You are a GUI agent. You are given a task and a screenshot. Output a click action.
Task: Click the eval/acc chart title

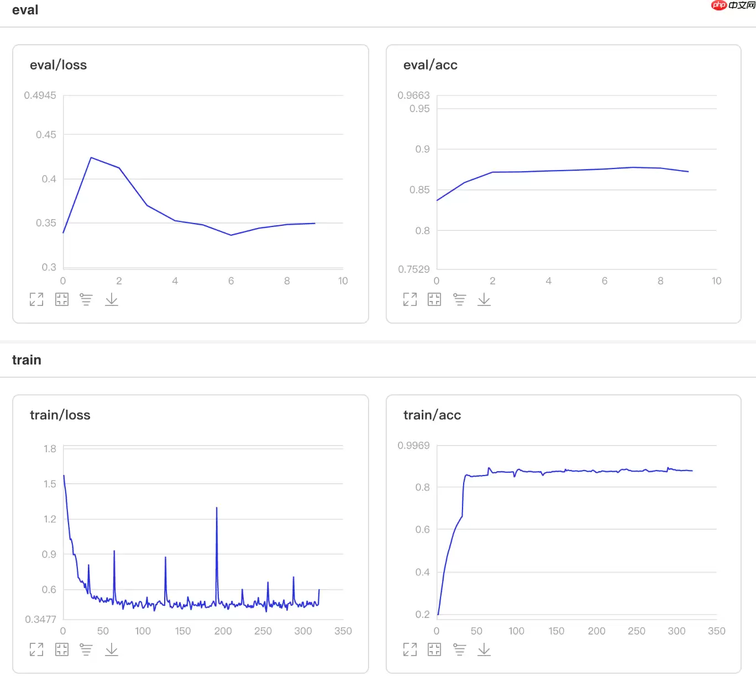[x=430, y=65]
